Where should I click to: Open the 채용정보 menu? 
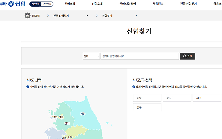click(x=158, y=4)
